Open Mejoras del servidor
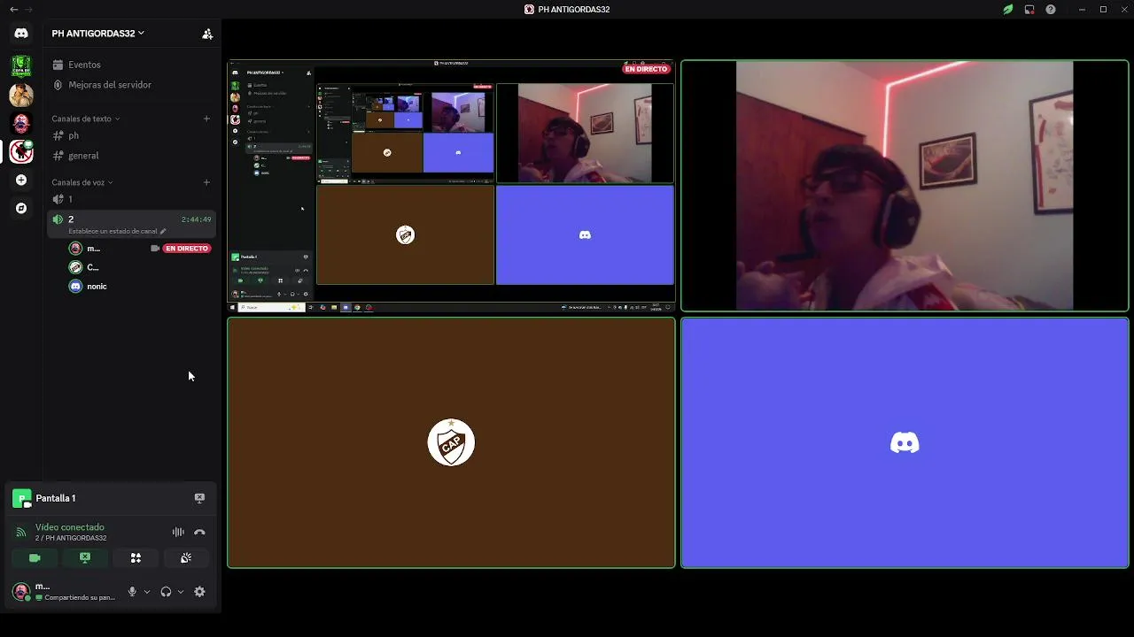 [110, 85]
